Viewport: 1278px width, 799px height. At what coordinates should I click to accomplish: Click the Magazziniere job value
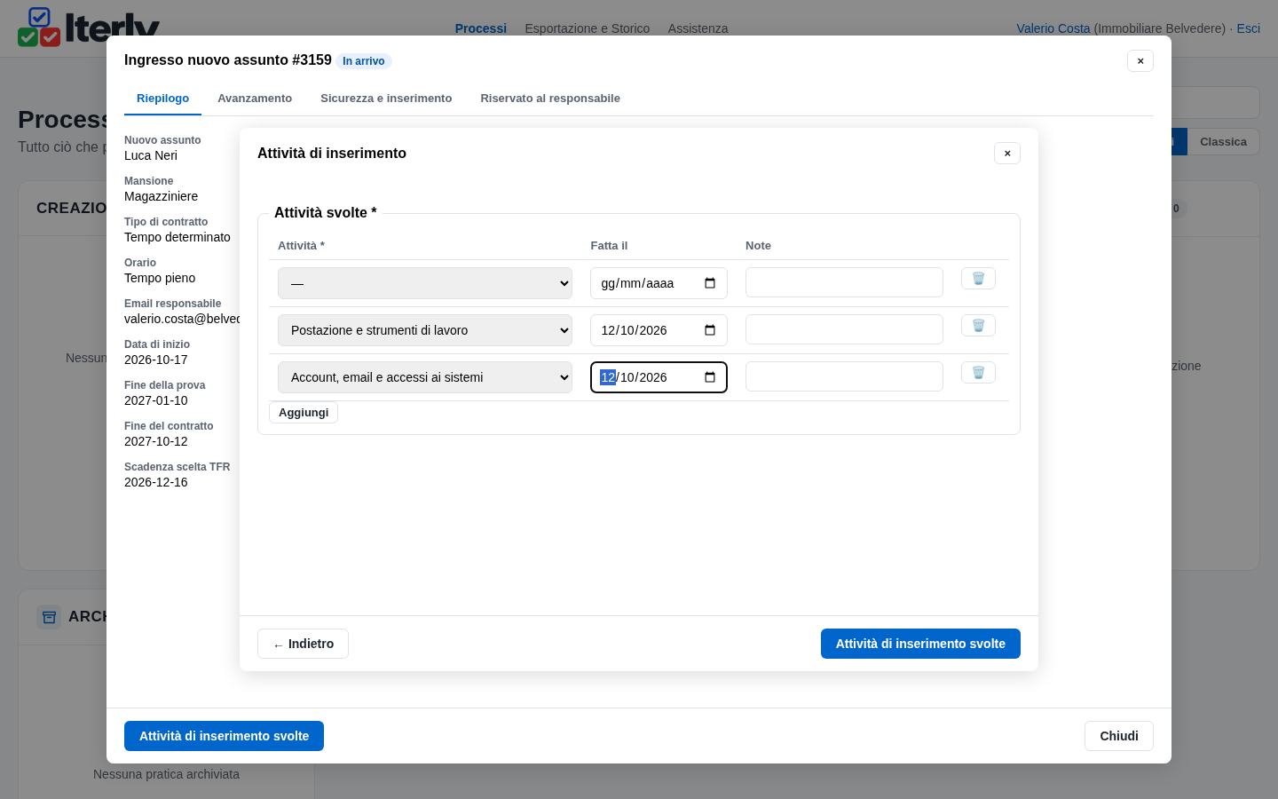[162, 196]
